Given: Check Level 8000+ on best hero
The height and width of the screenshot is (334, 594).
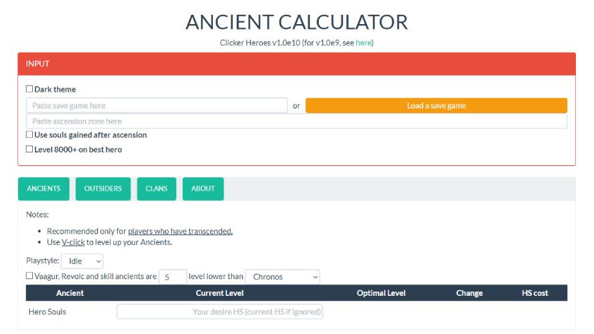Looking at the screenshot, I should click(x=29, y=149).
